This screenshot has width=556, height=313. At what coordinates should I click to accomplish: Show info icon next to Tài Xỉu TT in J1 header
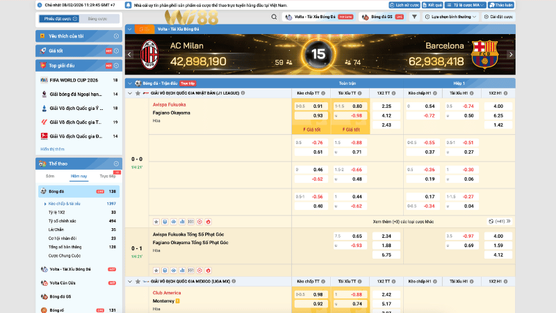(359, 93)
